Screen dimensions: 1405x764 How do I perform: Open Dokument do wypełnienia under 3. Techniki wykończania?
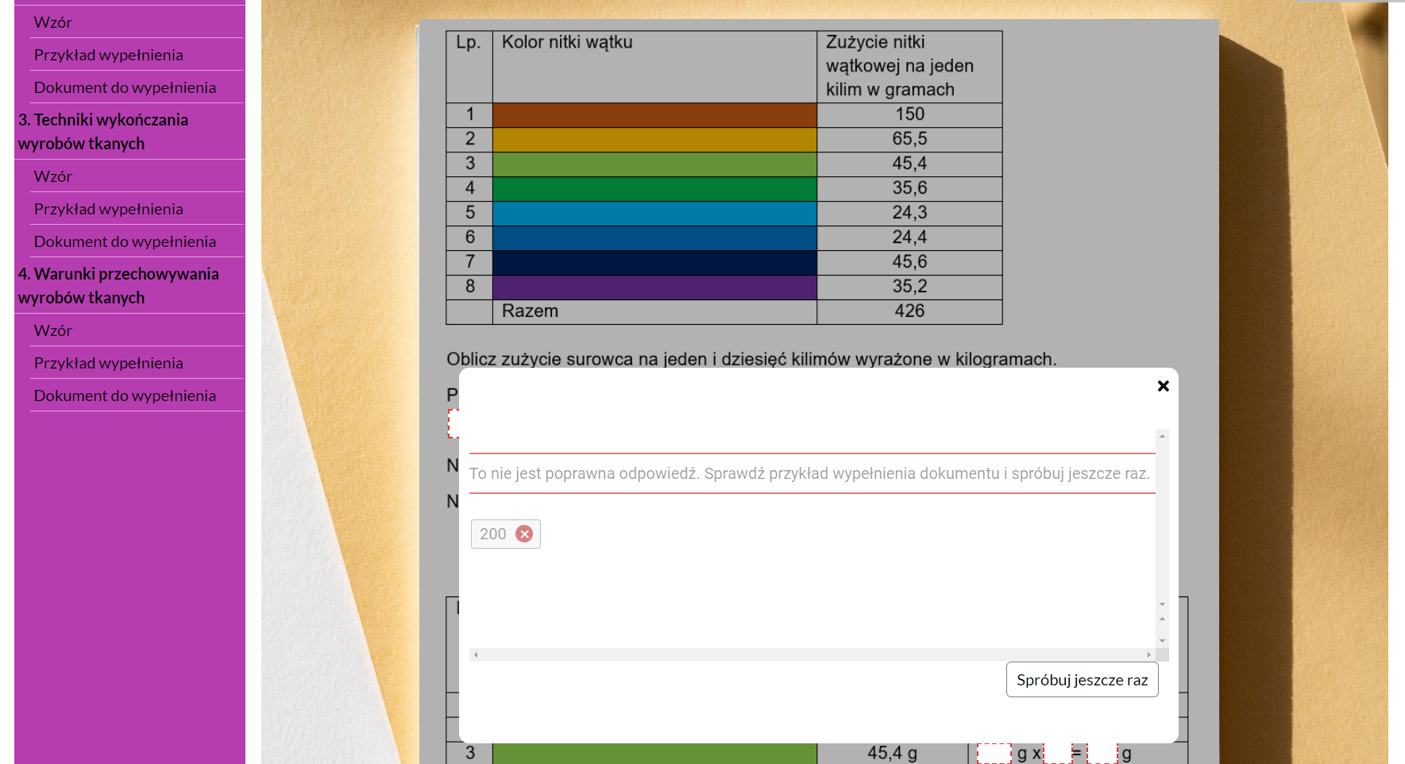pyautogui.click(x=125, y=241)
